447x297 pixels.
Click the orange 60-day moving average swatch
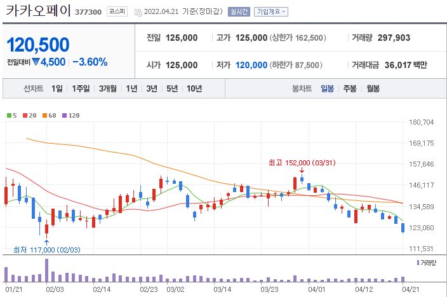[44, 115]
